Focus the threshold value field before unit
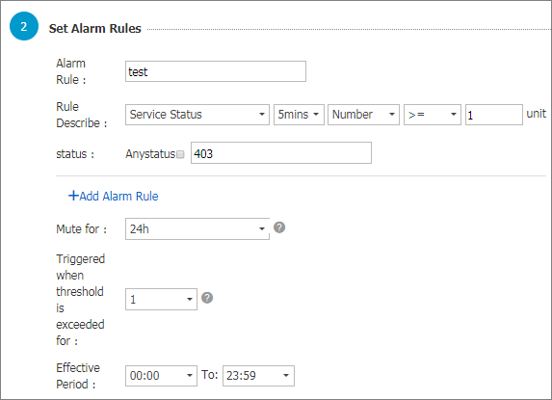 [494, 115]
